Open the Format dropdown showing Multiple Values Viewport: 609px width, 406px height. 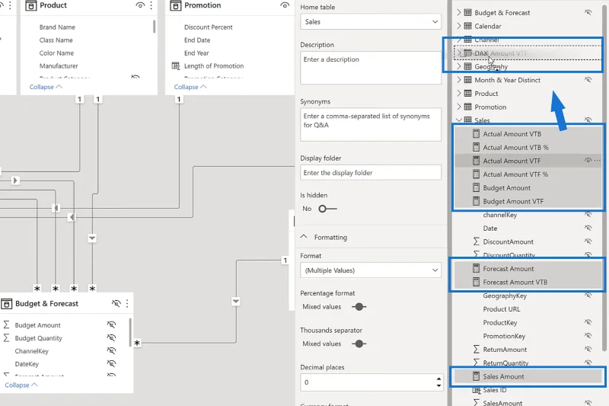[371, 270]
